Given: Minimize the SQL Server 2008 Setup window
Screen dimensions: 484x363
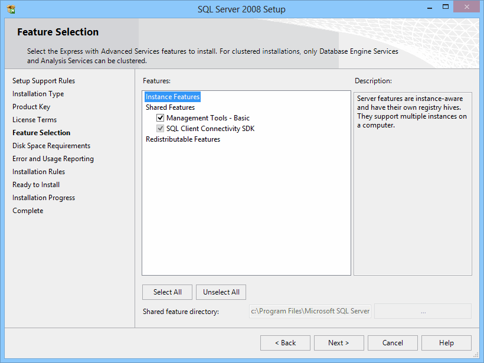Looking at the screenshot, I should pyautogui.click(x=429, y=7).
